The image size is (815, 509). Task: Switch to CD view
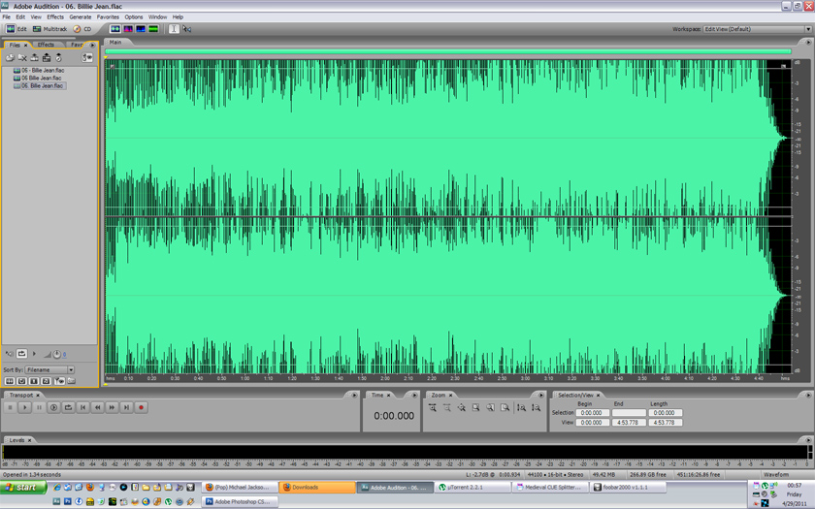[82, 29]
